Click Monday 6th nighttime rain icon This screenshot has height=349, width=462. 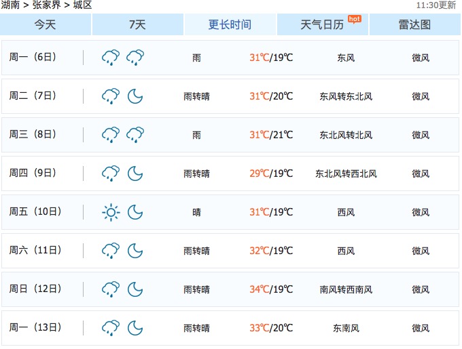(x=135, y=58)
